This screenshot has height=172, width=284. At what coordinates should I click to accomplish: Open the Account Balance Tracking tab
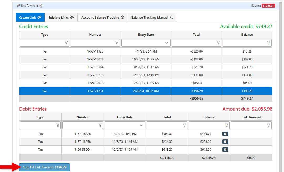[x=102, y=17]
